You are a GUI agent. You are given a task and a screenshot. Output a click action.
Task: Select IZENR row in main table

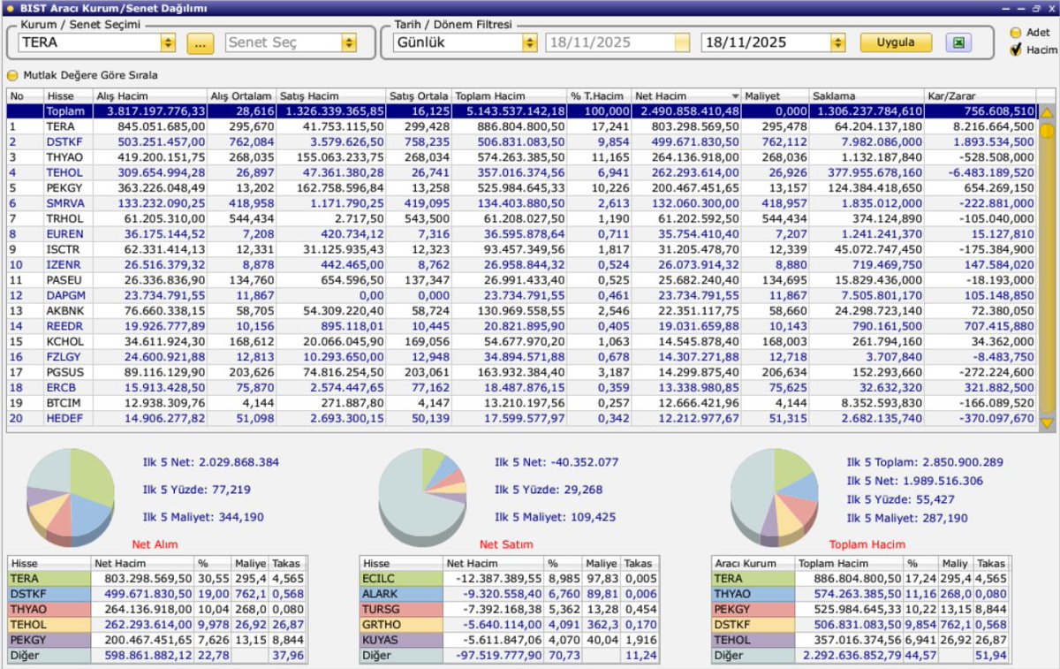[521, 263]
